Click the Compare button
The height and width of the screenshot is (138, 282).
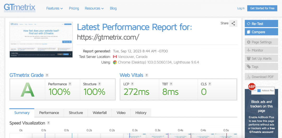261,32
